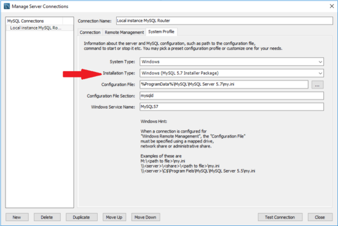Close the Manage Server Connections dialog window
The width and height of the screenshot is (338, 226).
point(332,6)
